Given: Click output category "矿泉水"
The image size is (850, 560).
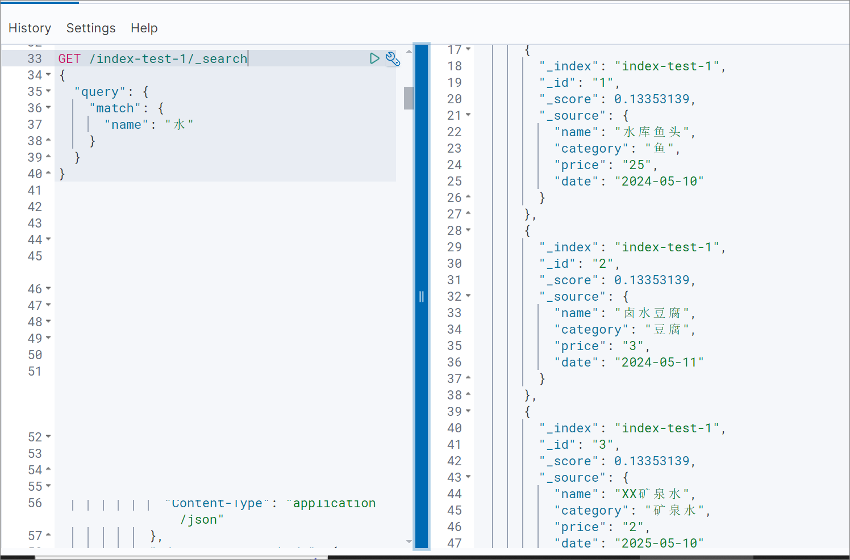Looking at the screenshot, I should click(674, 511).
